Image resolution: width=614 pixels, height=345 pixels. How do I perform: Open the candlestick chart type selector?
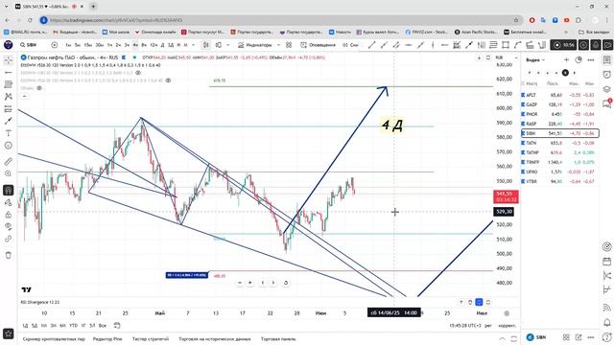(205, 45)
